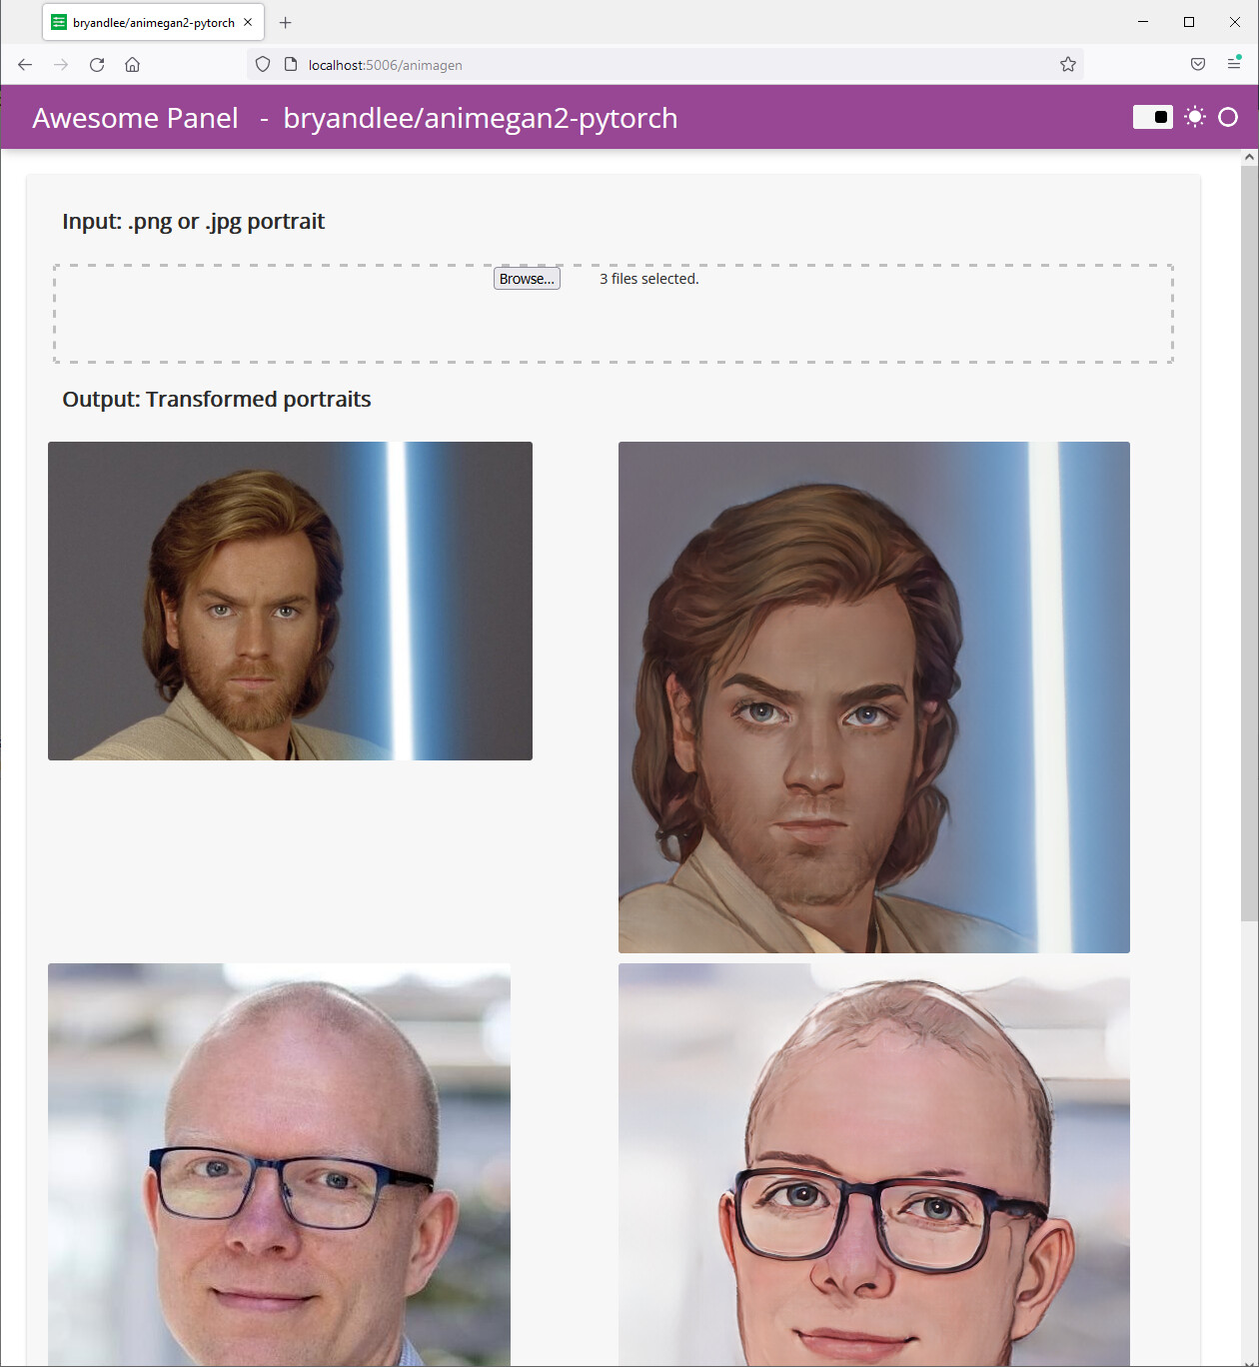1259x1367 pixels.
Task: Click the vertical scrollbar thumb
Action: (1249, 543)
